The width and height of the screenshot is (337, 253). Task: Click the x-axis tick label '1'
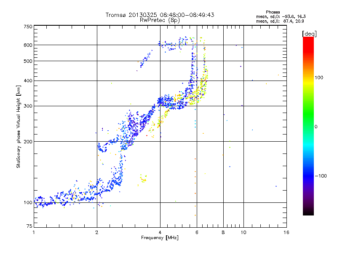(x=34, y=232)
